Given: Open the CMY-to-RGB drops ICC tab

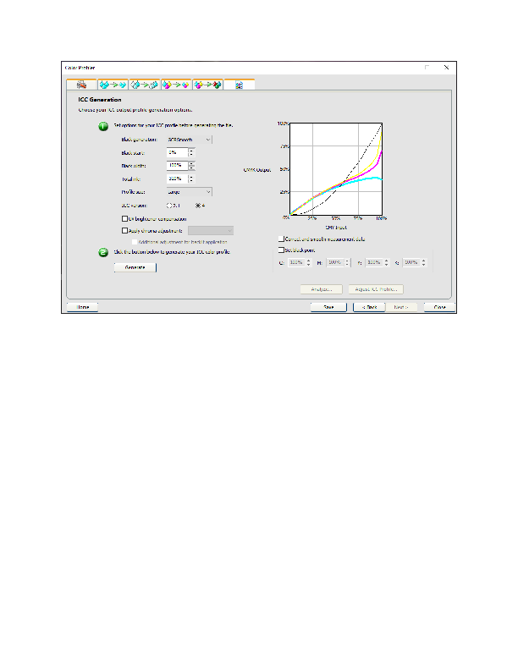Looking at the screenshot, I should tap(207, 85).
